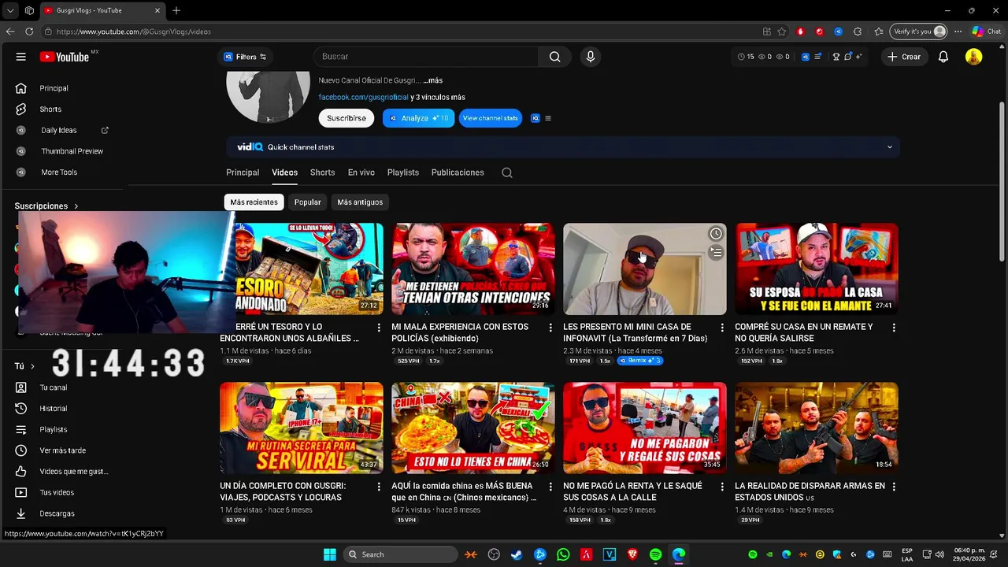Open Spotify from the taskbar
The width and height of the screenshot is (1008, 567).
click(655, 554)
